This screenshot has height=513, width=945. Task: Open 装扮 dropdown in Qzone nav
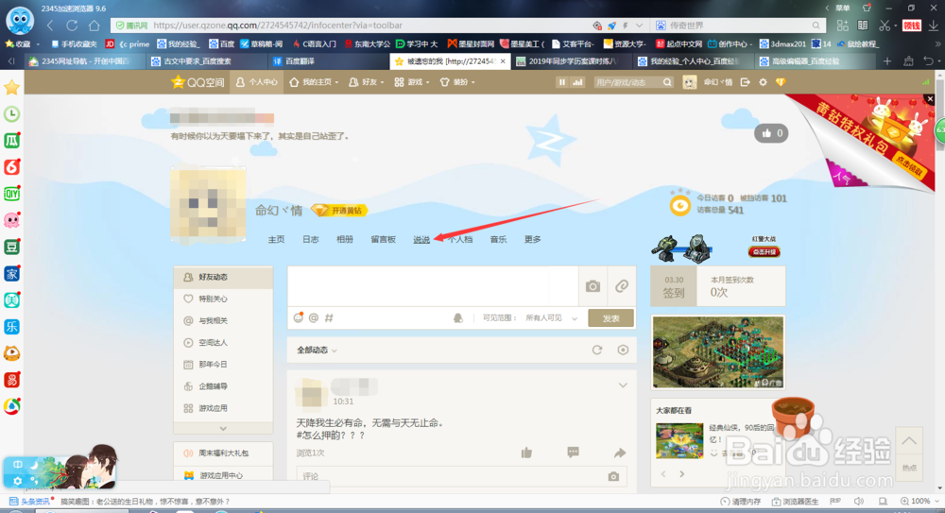click(457, 82)
